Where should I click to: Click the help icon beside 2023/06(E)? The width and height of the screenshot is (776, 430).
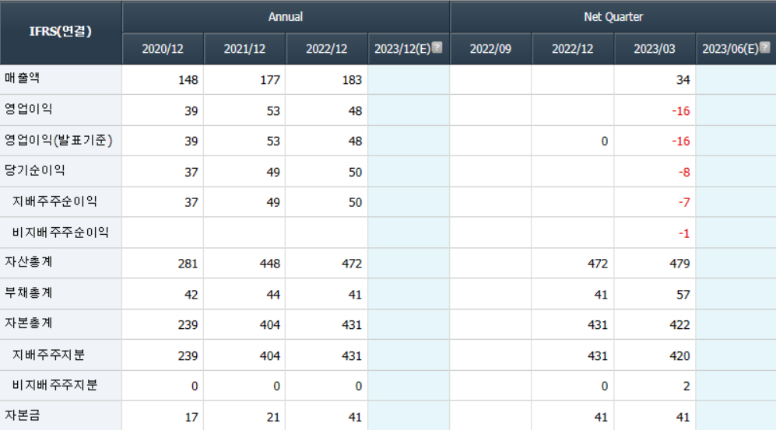(x=764, y=47)
